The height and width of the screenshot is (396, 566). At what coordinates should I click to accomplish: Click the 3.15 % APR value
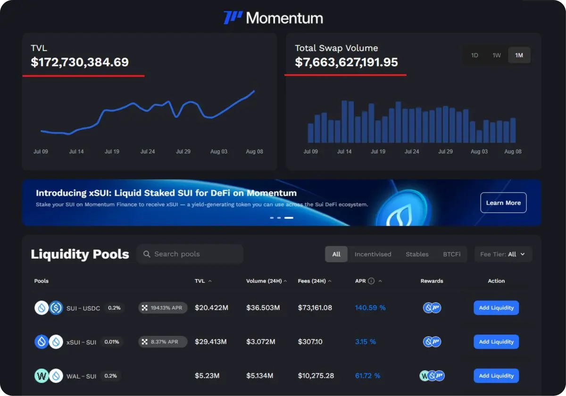pyautogui.click(x=366, y=342)
